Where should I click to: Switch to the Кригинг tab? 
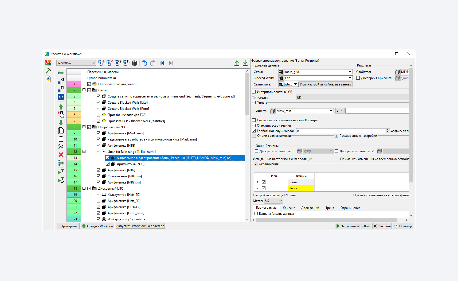(289, 208)
